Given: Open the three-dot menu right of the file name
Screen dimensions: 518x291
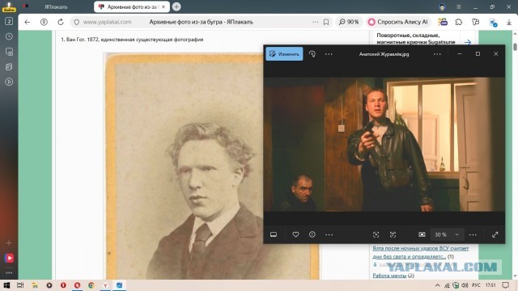Looking at the screenshot, I should (437, 54).
